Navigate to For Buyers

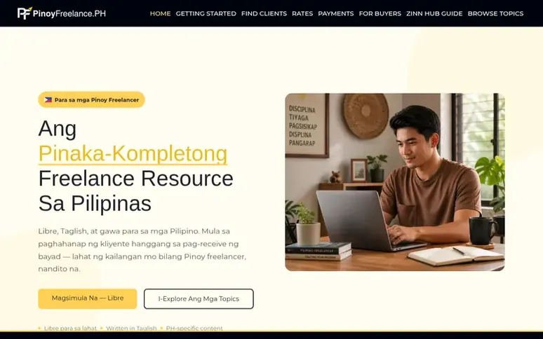pos(380,13)
